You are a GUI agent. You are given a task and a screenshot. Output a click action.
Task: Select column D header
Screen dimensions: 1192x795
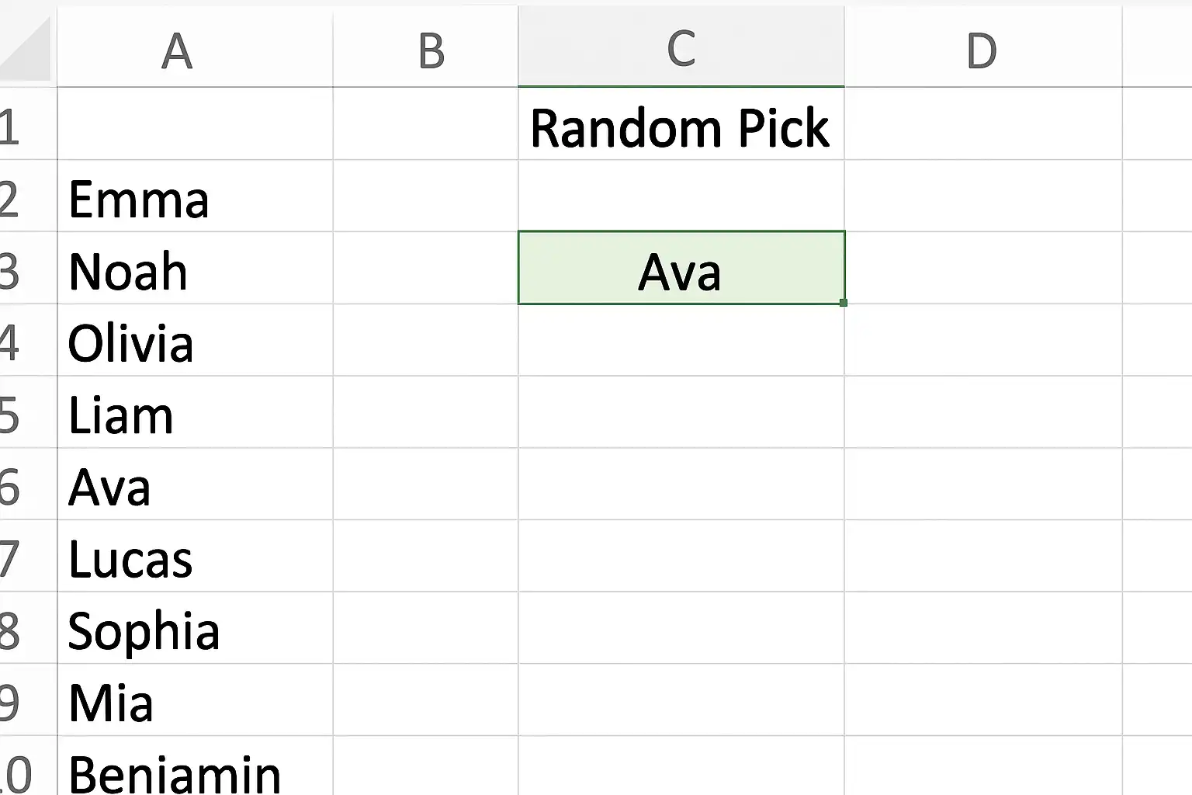tap(982, 51)
